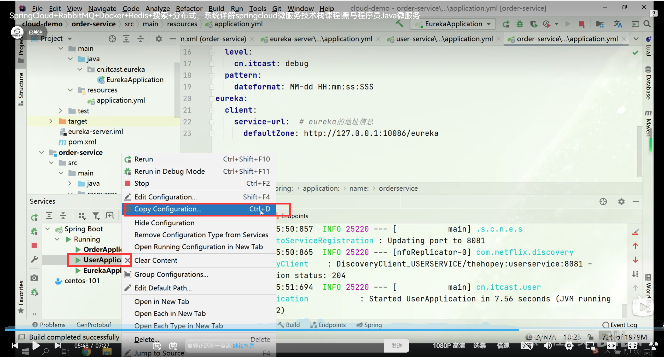664x357 pixels.
Task: Click the Services panel filter icon
Action: tap(96, 216)
